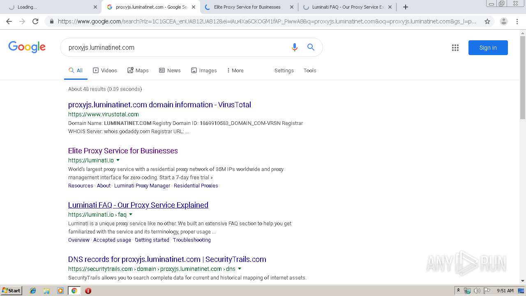The image size is (526, 296).
Task: Open the Luminati FAQ search result
Action: [x=138, y=205]
